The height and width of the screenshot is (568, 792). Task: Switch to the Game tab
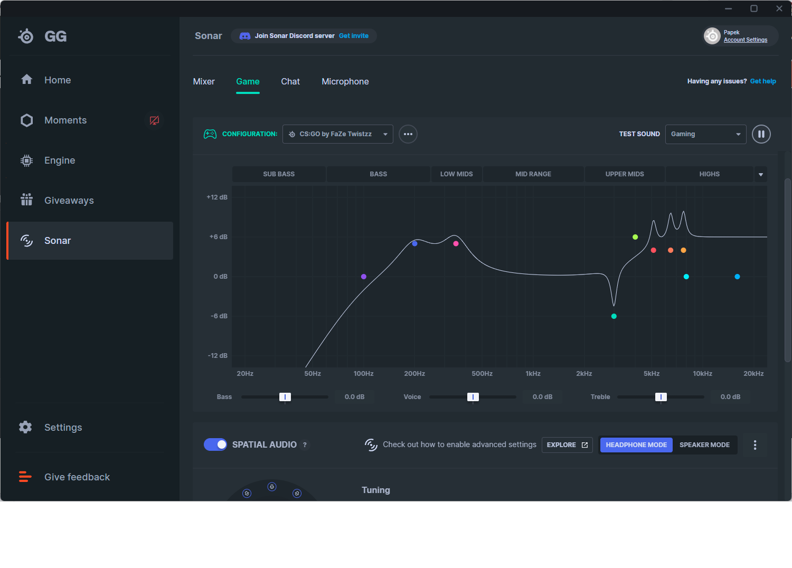pos(248,81)
